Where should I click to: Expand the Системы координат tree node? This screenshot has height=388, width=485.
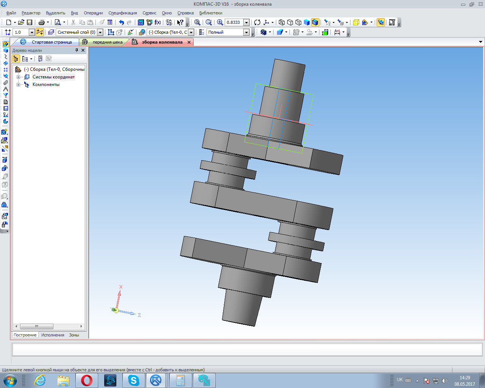point(18,77)
